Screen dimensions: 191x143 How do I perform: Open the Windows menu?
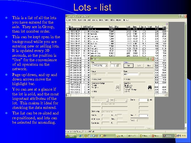click(118, 20)
